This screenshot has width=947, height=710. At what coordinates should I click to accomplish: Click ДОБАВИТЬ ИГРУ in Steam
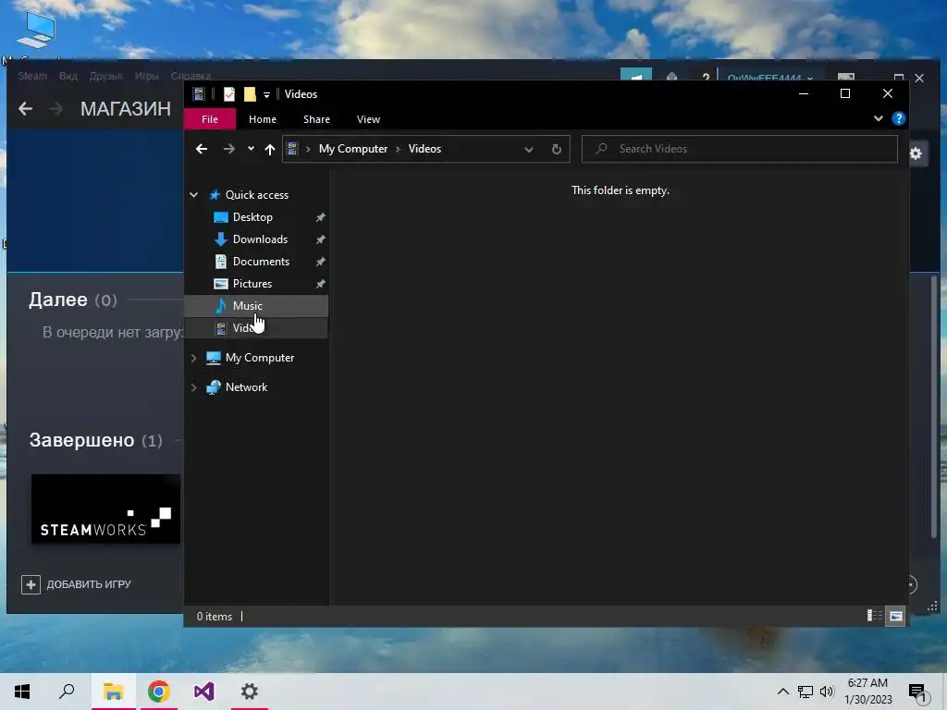[77, 584]
